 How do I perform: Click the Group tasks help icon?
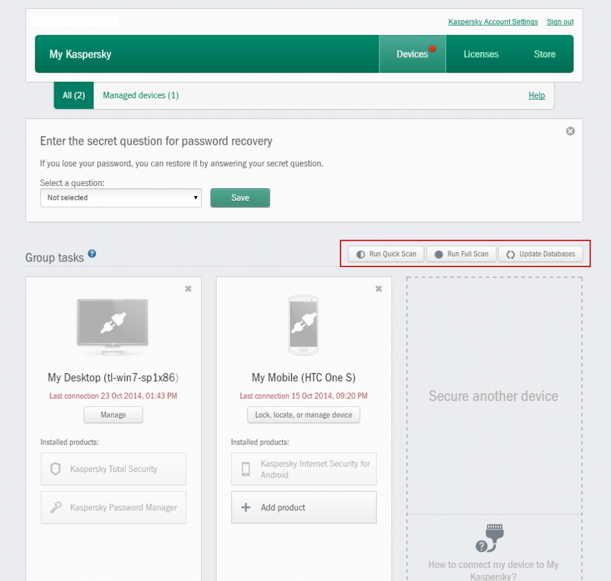click(x=92, y=254)
